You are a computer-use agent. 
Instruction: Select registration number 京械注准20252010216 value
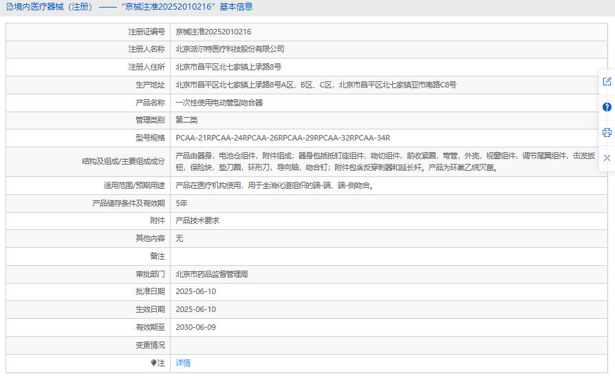(213, 32)
